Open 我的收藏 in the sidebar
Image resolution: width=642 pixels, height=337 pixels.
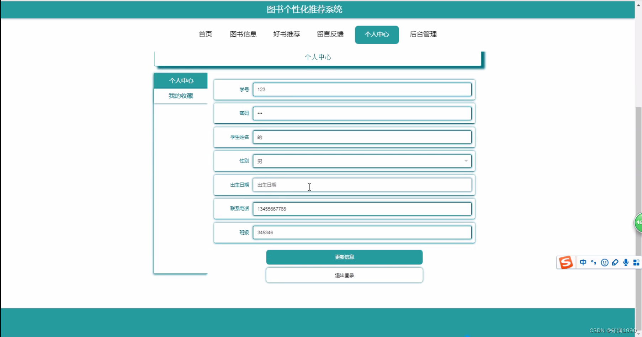(x=181, y=96)
